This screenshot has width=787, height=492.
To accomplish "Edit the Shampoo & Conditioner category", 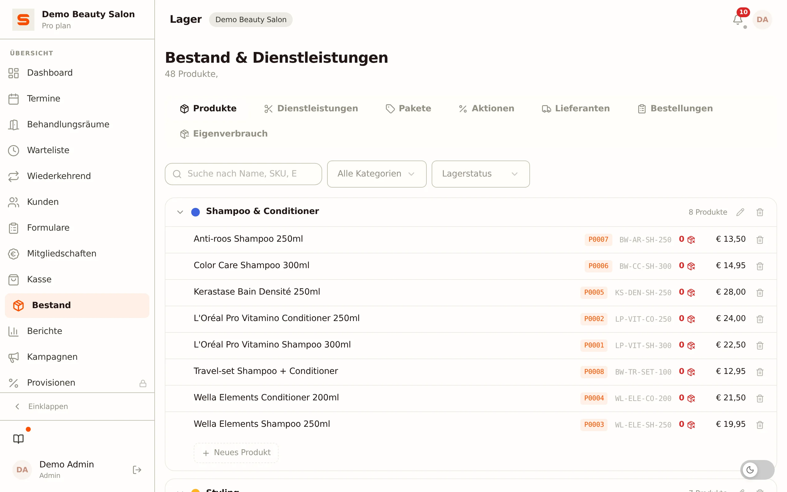I will tap(740, 212).
